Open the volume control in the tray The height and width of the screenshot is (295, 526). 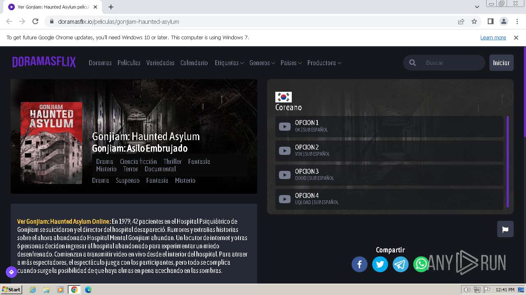(467, 290)
